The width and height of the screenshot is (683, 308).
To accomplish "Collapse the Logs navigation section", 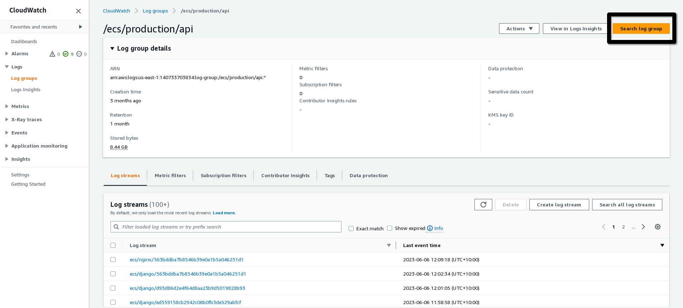I will click(x=7, y=67).
